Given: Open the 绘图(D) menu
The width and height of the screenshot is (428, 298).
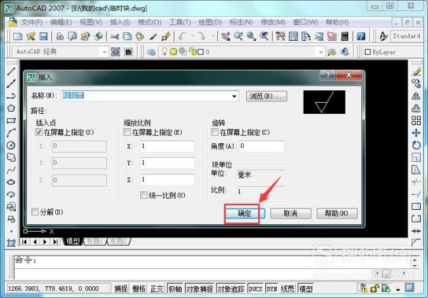Looking at the screenshot, I should click(x=210, y=22).
